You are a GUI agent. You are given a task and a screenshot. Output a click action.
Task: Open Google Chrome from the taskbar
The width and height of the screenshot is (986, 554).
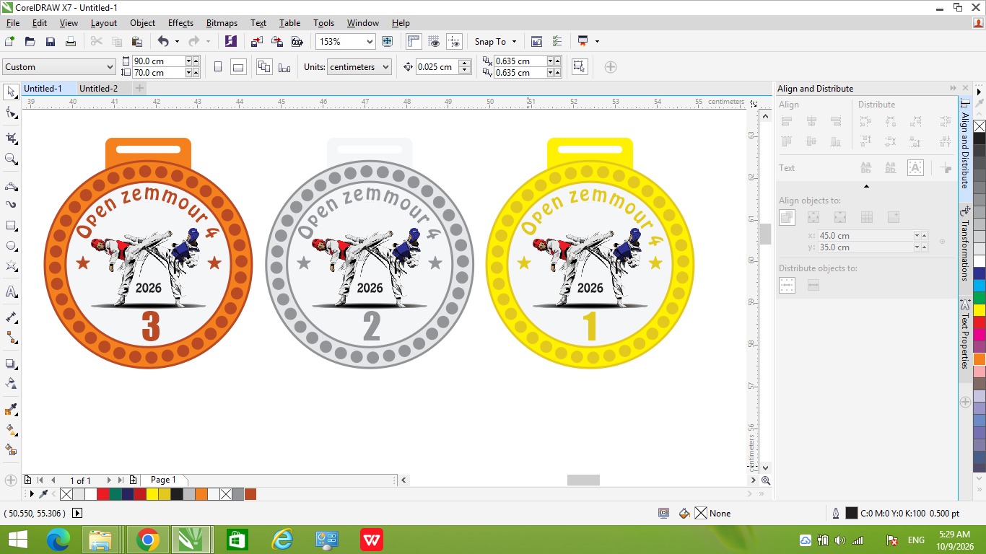tap(147, 540)
